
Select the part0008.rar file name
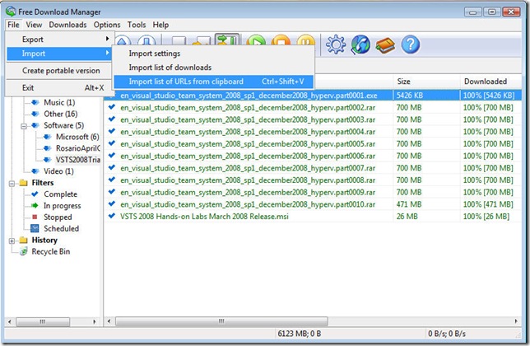click(248, 180)
